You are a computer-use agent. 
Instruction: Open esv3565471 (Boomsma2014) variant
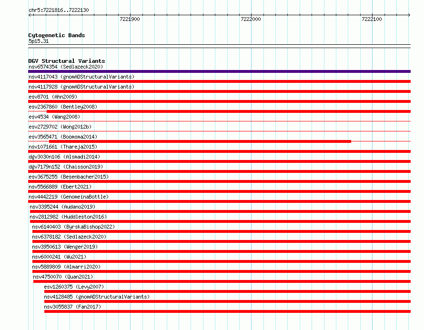63,137
